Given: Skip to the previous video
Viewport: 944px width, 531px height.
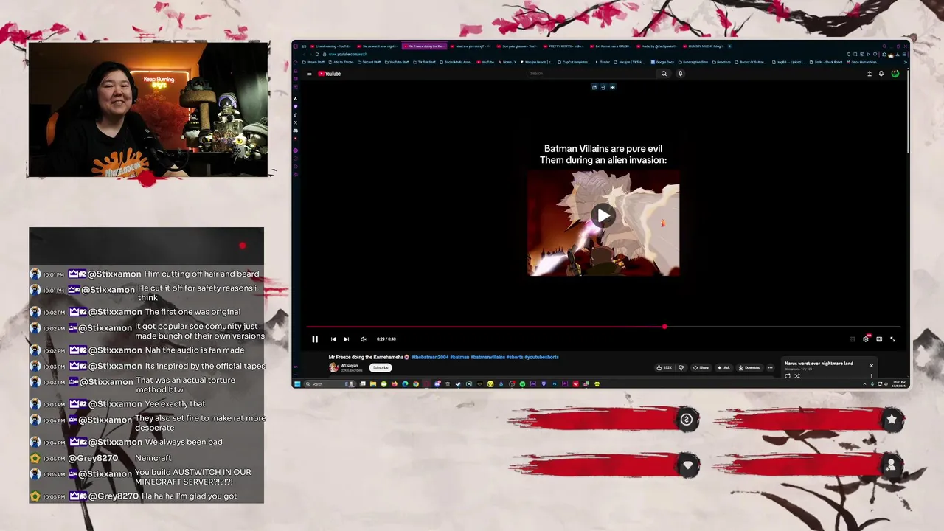Looking at the screenshot, I should pyautogui.click(x=333, y=339).
